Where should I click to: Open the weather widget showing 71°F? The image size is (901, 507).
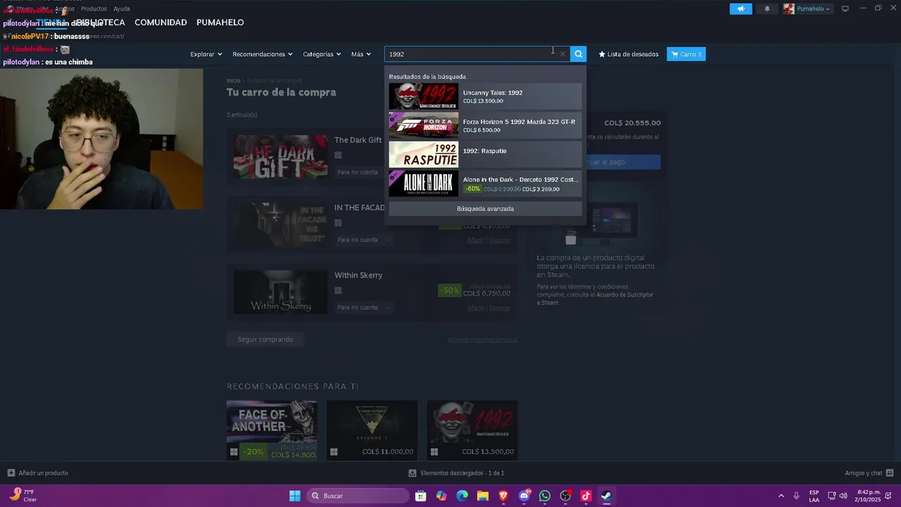[23, 495]
